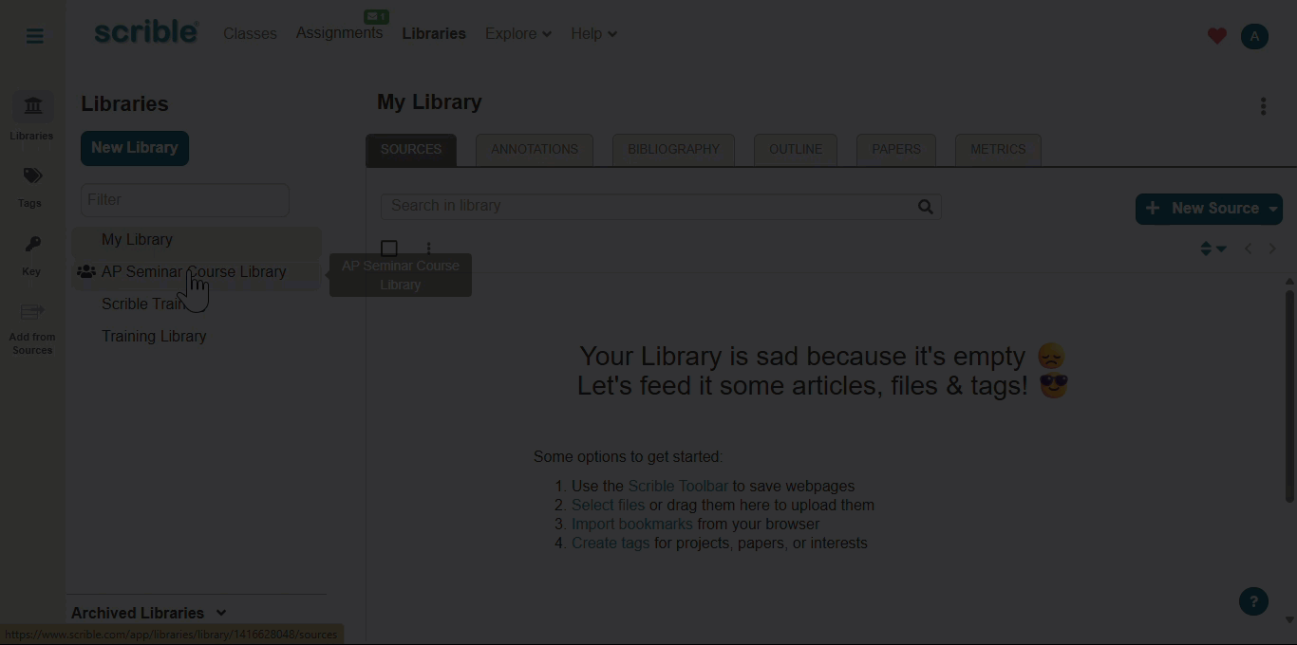Screen dimensions: 1297x645
Task: Click the library Filter field
Action: (x=185, y=200)
